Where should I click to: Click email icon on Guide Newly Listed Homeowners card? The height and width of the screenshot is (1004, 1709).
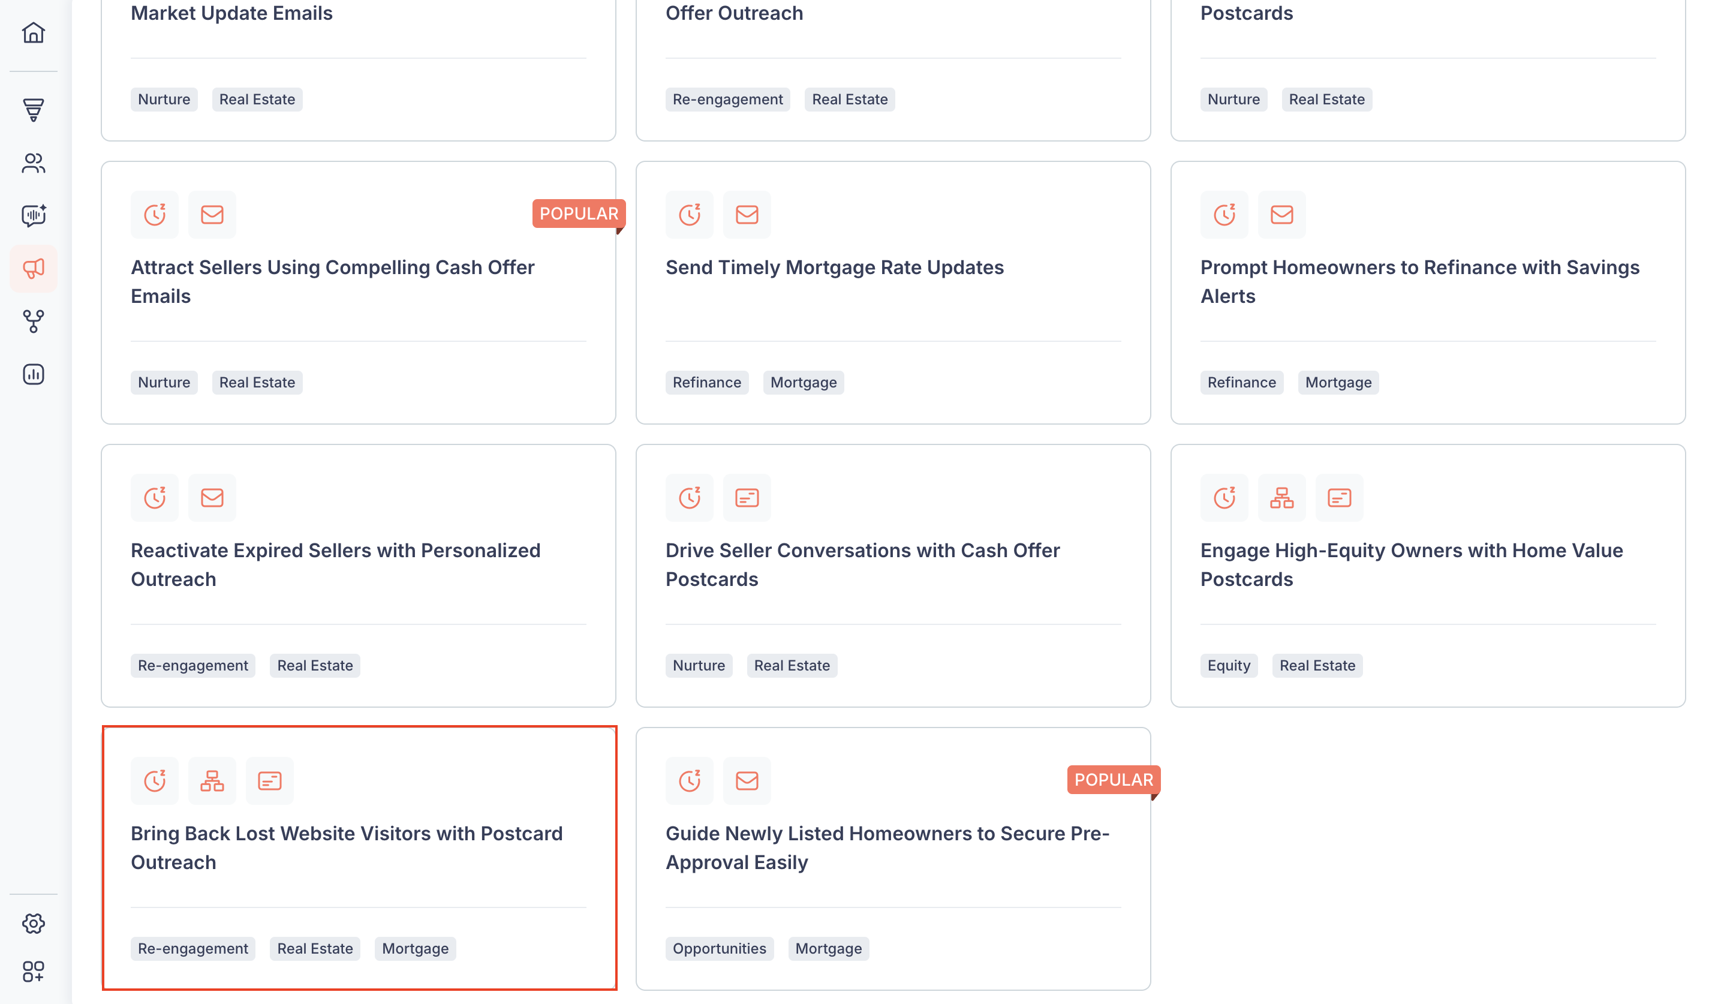[x=747, y=781]
